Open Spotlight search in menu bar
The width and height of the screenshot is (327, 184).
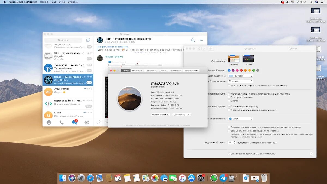[x=311, y=2]
